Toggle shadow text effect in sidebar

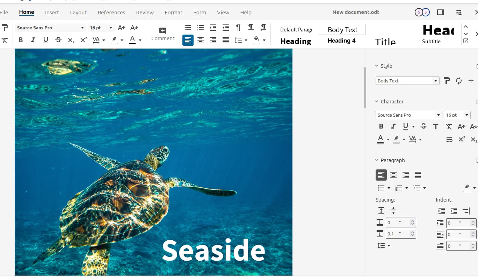pyautogui.click(x=436, y=126)
